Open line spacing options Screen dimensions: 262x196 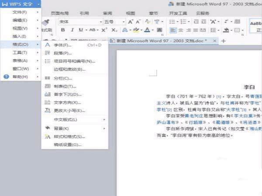click(213, 30)
